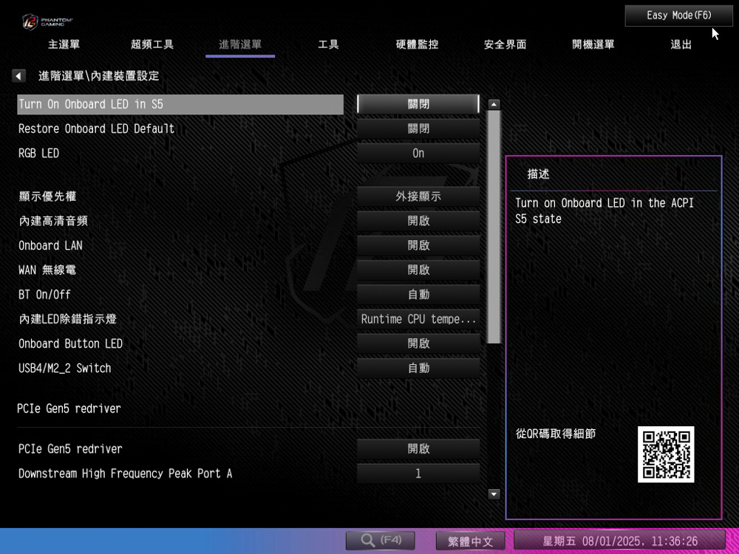Click the back arrow icon beside breadcrumb
The height and width of the screenshot is (554, 739).
click(x=18, y=76)
